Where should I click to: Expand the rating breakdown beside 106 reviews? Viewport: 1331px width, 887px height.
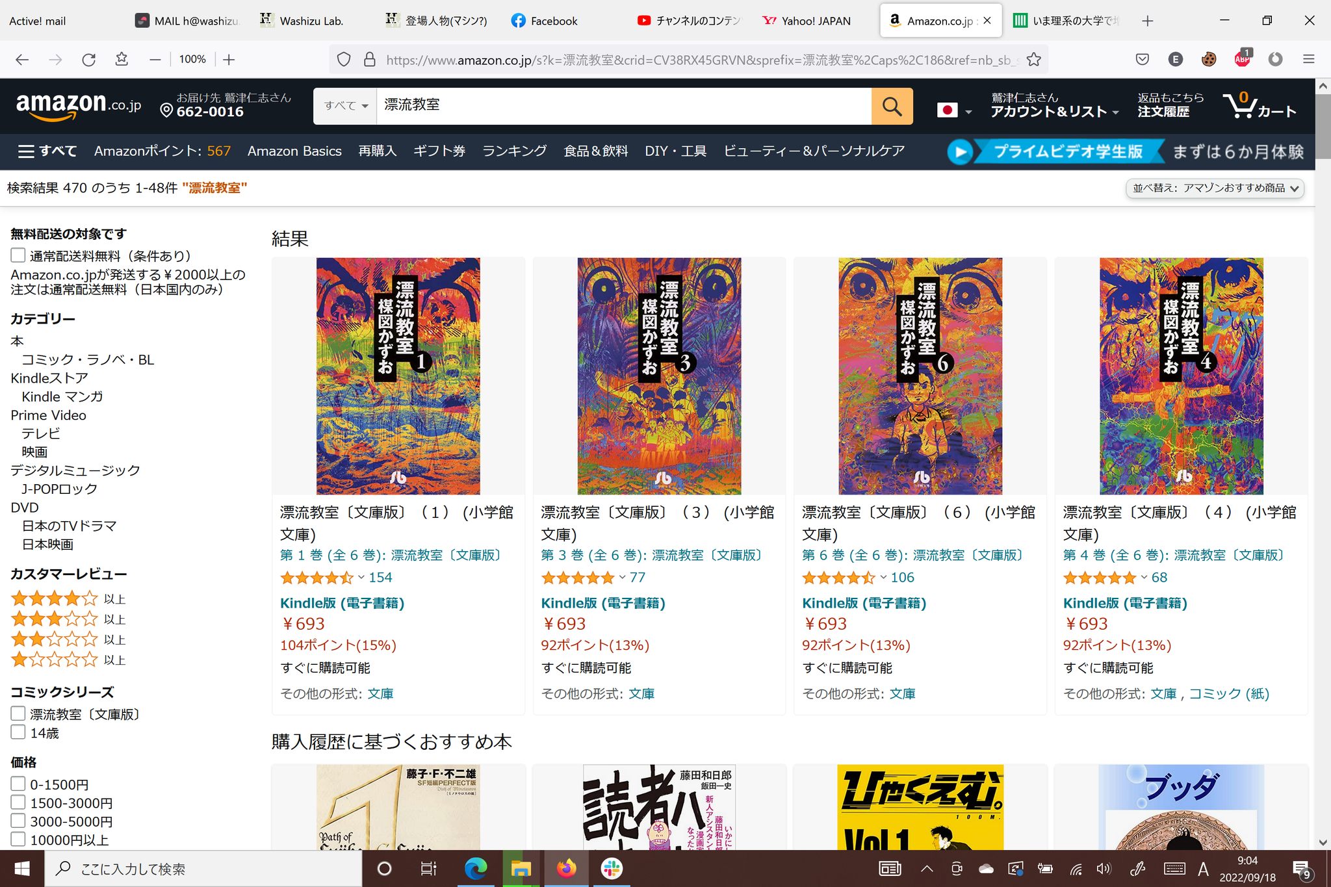point(883,577)
